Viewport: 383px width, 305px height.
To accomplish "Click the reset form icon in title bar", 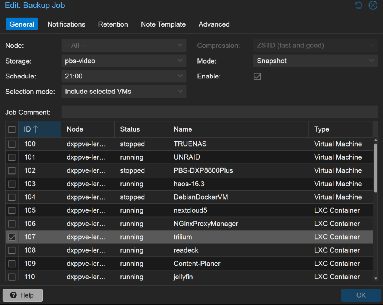I will click(358, 5).
